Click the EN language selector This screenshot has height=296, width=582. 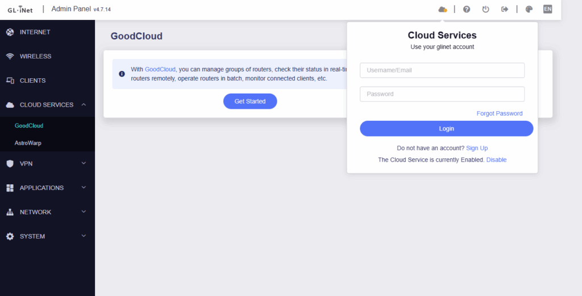(x=547, y=9)
